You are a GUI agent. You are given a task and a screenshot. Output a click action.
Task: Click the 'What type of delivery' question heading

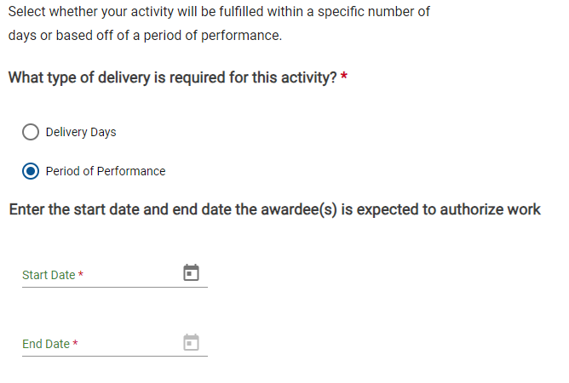pyautogui.click(x=172, y=77)
